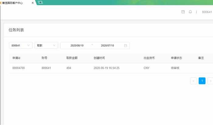Select the CNY currency cell
The height and width of the screenshot is (125, 213).
pos(146,68)
